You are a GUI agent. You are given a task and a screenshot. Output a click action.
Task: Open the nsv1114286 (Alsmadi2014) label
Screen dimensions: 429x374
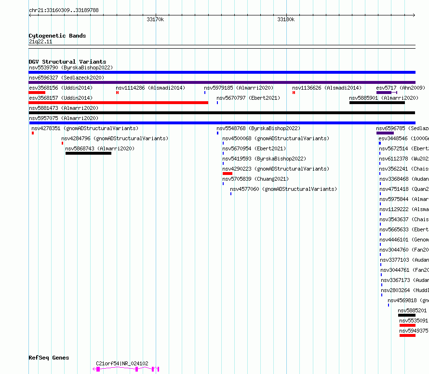pos(150,88)
